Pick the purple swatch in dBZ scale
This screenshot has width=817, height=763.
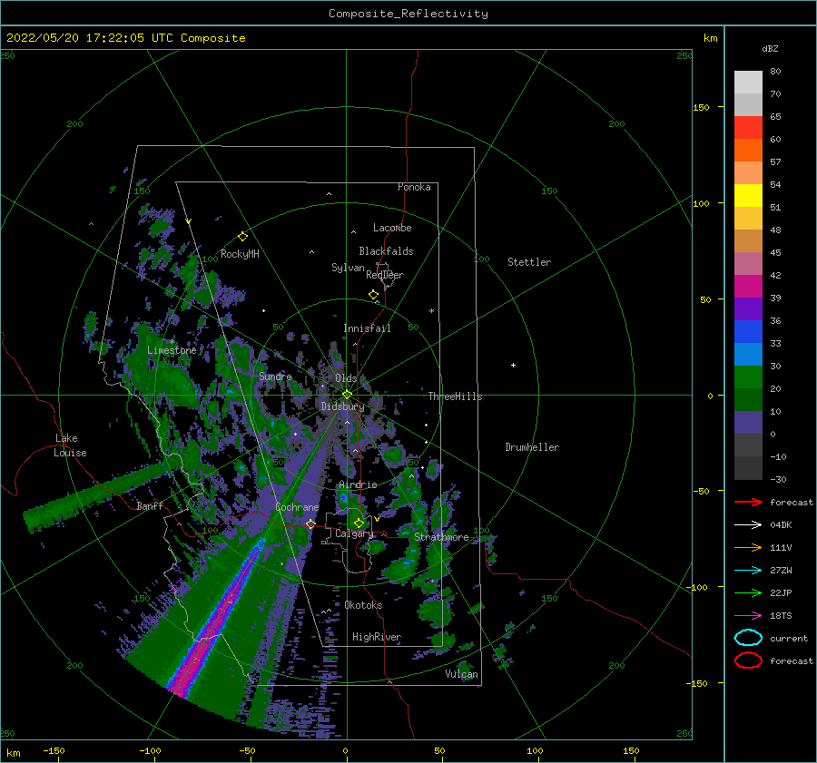tap(748, 308)
